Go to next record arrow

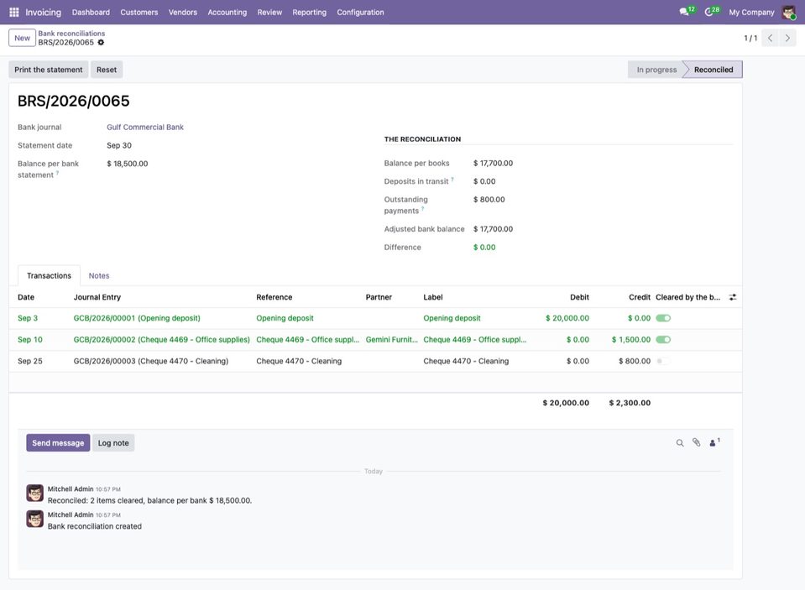[787, 38]
